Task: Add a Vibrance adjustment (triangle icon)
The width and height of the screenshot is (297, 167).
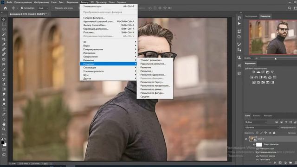Action: click(x=272, y=72)
